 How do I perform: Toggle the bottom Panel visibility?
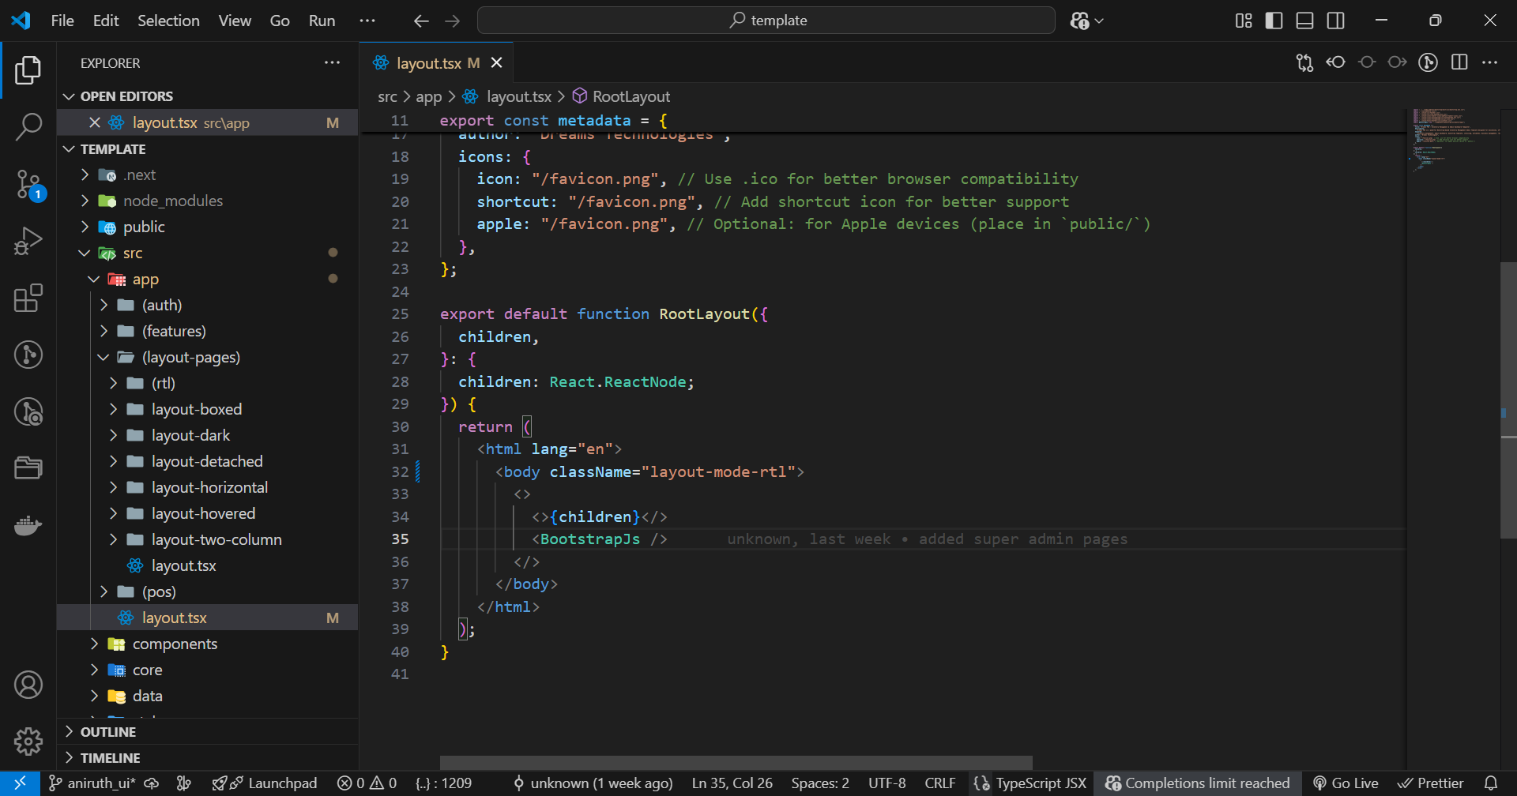tap(1304, 21)
